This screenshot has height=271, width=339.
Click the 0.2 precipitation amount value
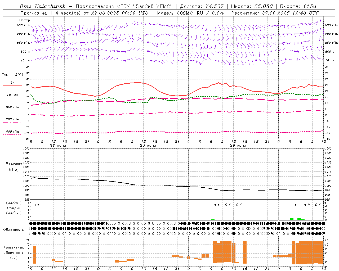(x=307, y=205)
